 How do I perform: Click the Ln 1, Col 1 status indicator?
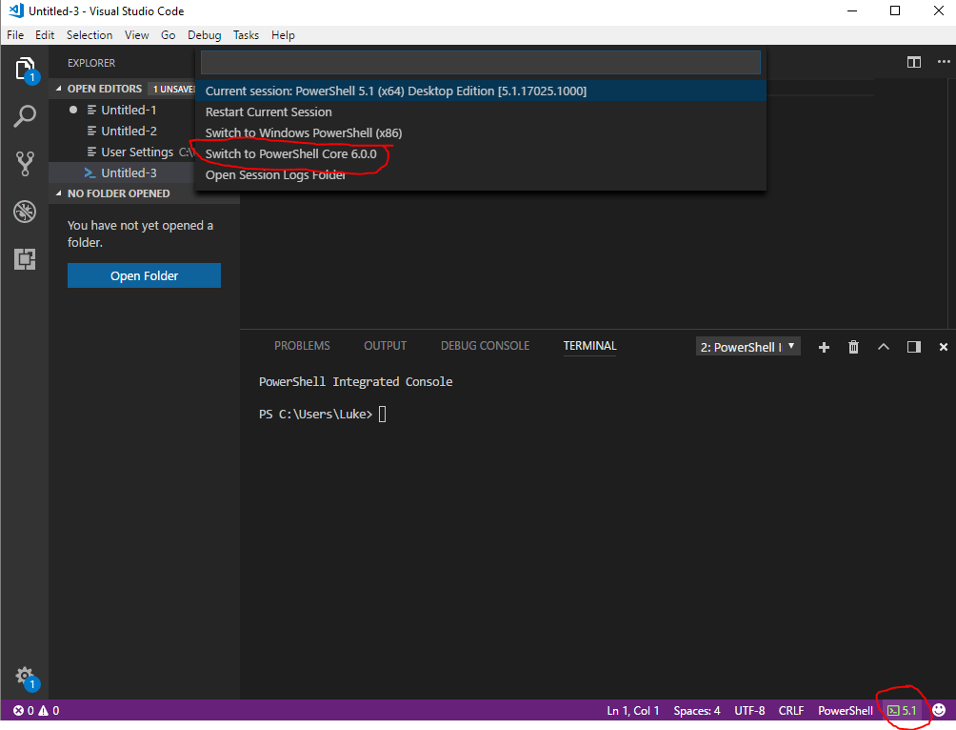pos(633,711)
